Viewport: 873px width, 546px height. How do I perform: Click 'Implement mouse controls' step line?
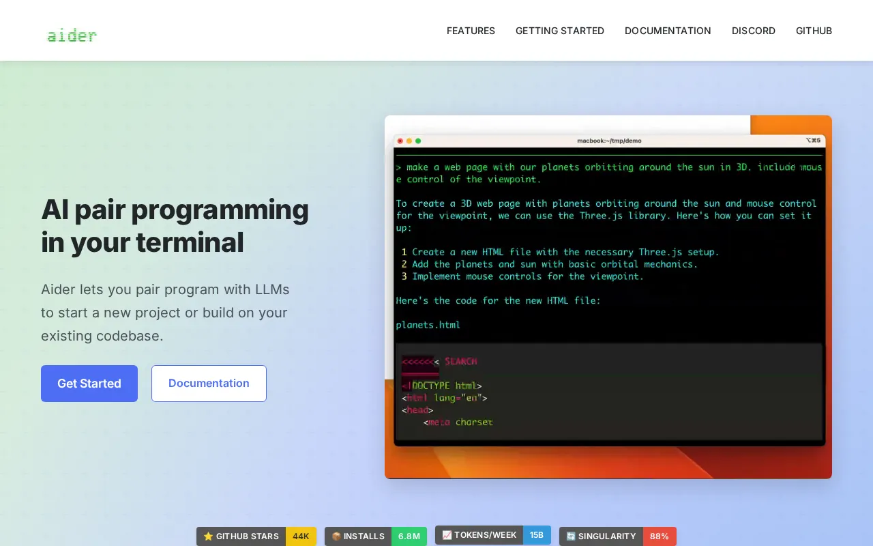522,276
